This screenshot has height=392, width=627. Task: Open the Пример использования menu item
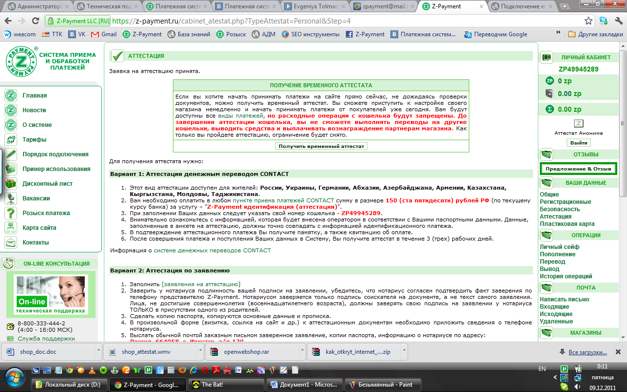pos(56,169)
